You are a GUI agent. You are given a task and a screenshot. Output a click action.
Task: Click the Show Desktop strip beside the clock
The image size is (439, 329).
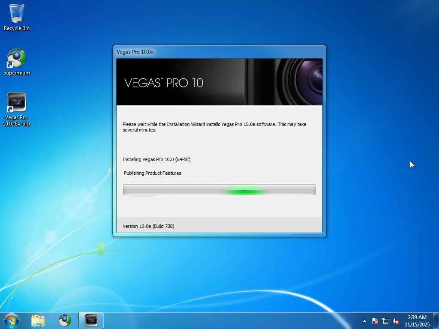click(436, 321)
